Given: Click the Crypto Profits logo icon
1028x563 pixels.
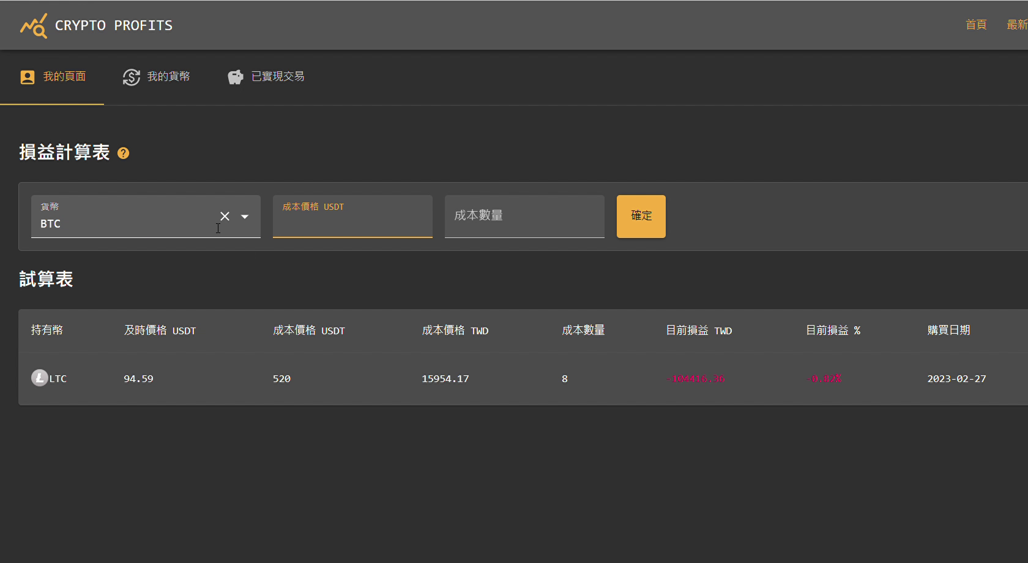Looking at the screenshot, I should (34, 26).
